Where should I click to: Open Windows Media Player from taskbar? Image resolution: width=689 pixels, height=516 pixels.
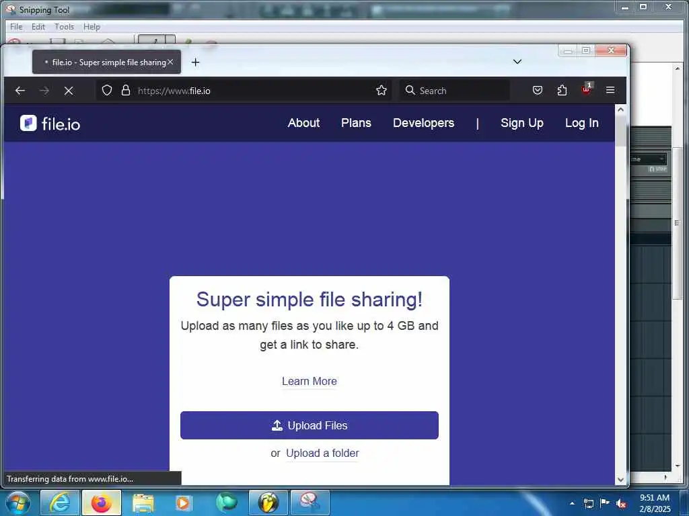184,503
